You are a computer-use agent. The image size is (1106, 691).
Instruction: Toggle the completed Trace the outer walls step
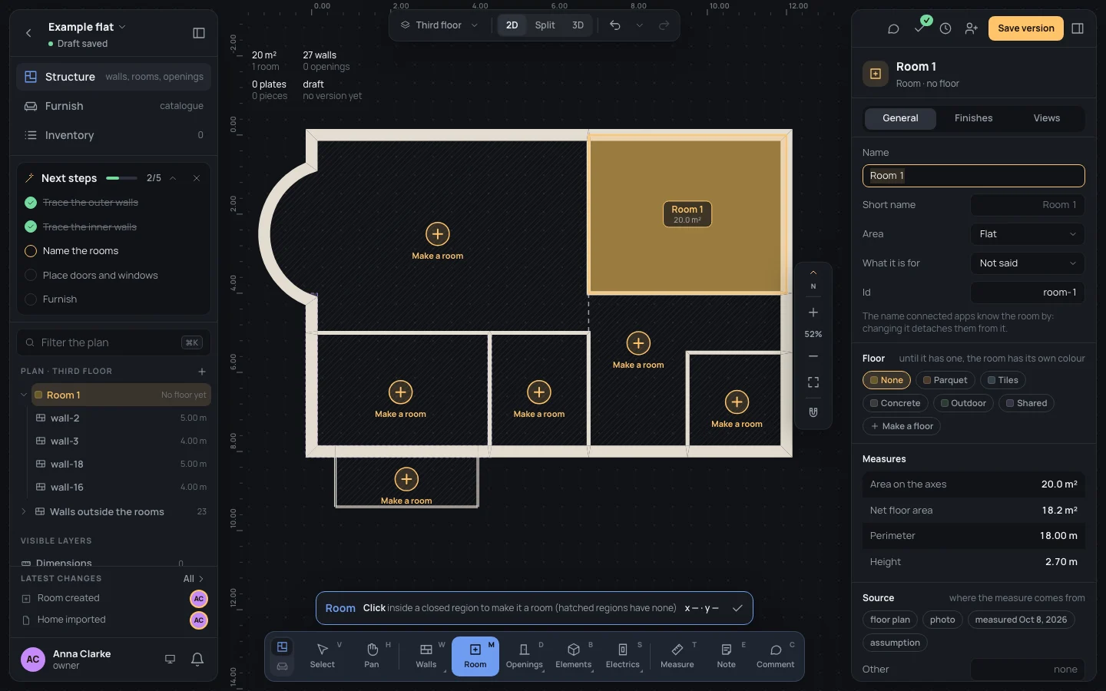tap(31, 203)
